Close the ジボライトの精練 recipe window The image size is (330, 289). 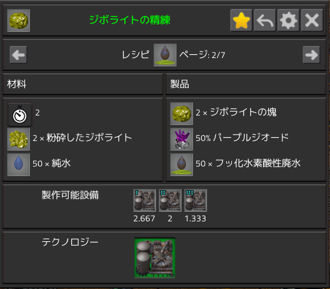[x=312, y=20]
